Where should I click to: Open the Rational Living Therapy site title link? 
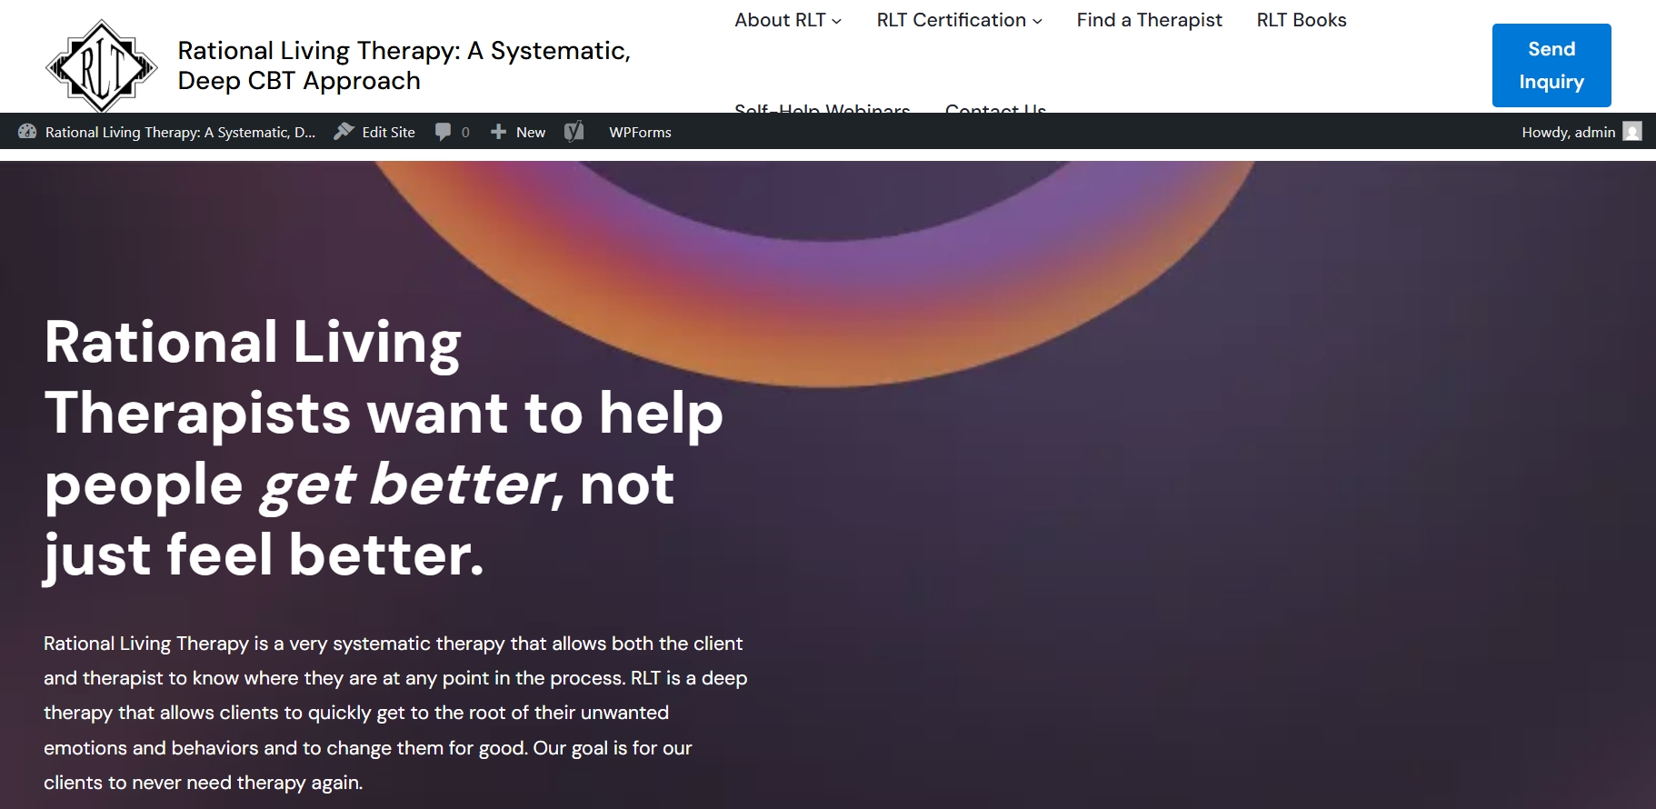[x=404, y=65]
